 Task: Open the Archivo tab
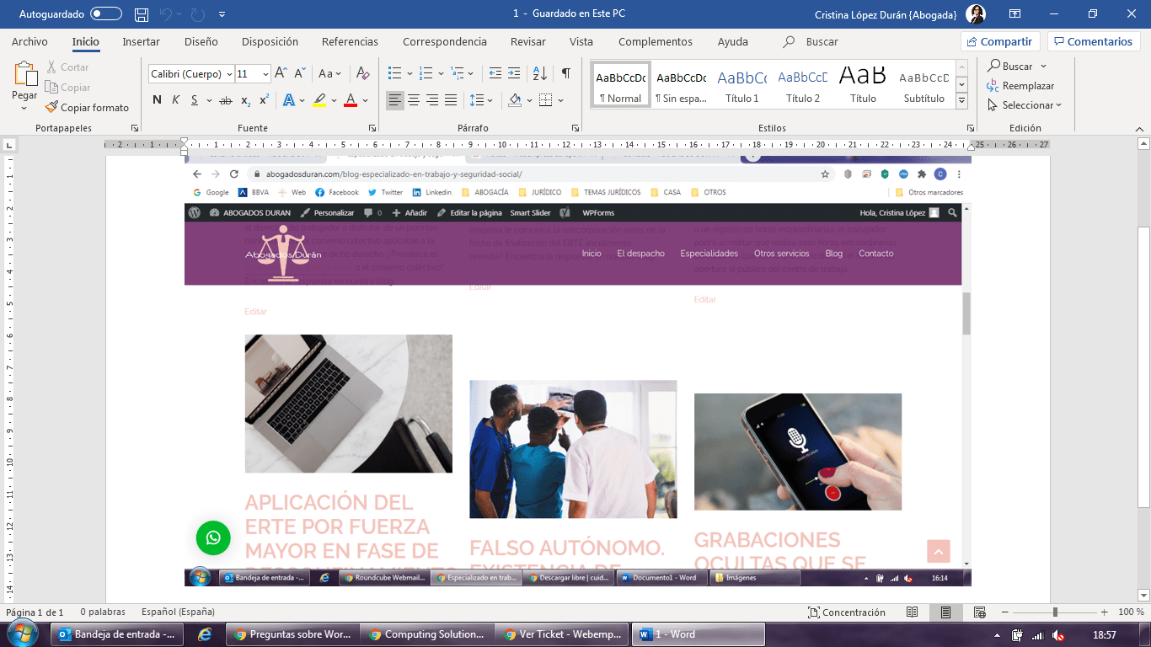tap(29, 41)
